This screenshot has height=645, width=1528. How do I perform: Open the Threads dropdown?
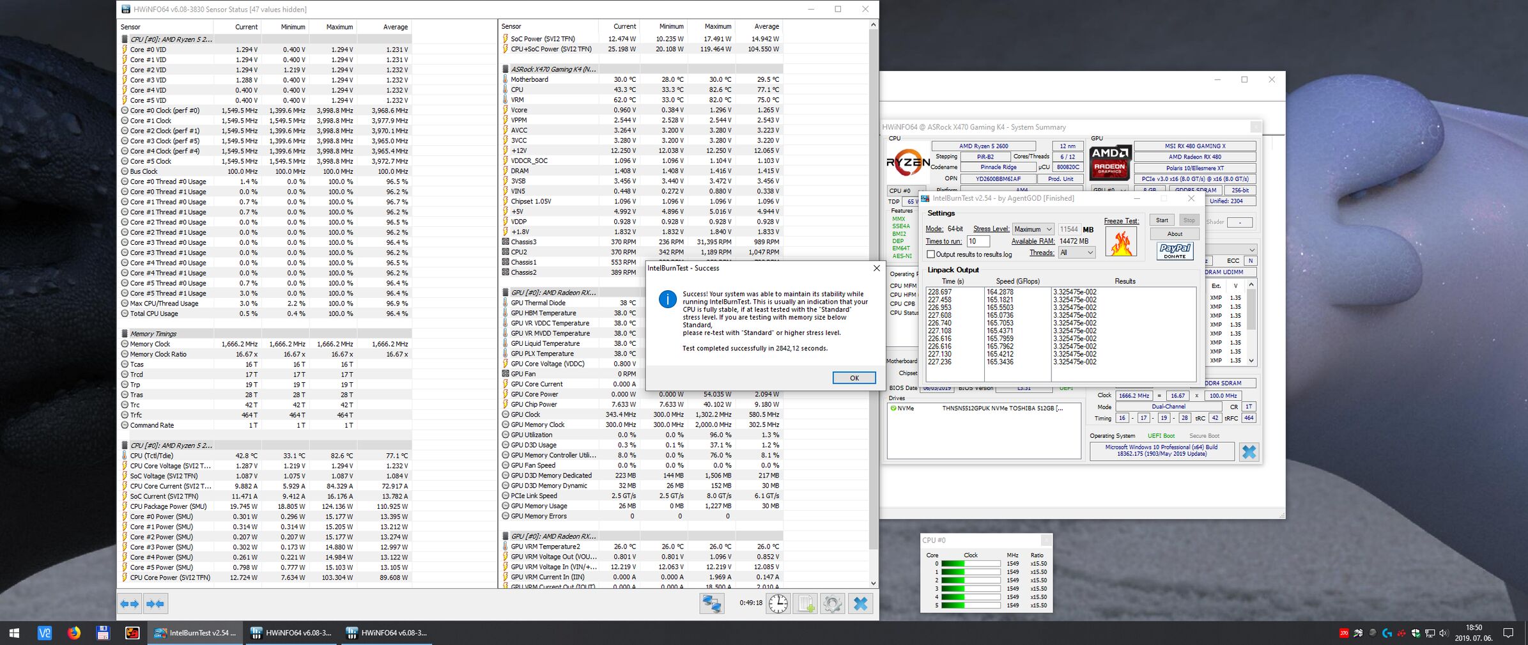(x=1076, y=253)
